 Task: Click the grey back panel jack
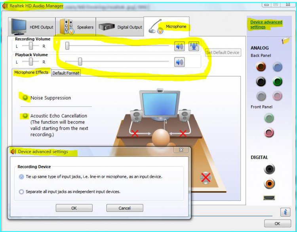click(261, 96)
